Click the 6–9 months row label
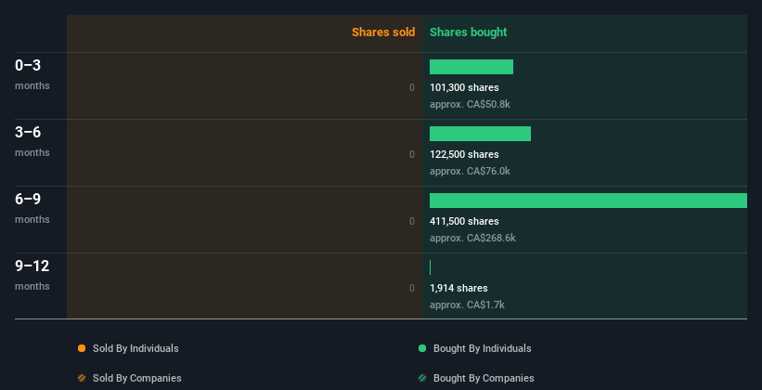 (x=32, y=208)
